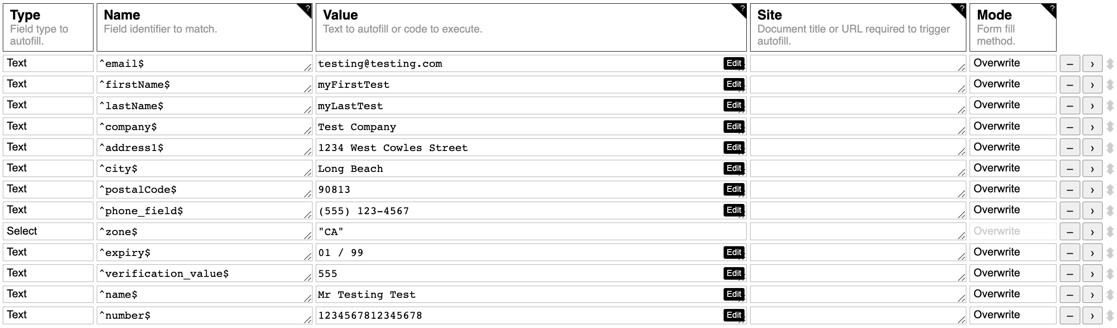The height and width of the screenshot is (328, 1117).
Task: Open the Type dropdown for ^email$ row
Action: (48, 64)
